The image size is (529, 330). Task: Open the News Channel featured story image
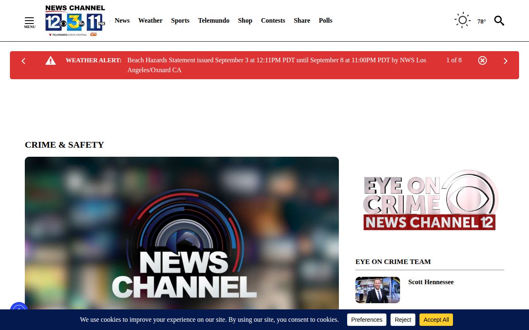pyautogui.click(x=182, y=233)
